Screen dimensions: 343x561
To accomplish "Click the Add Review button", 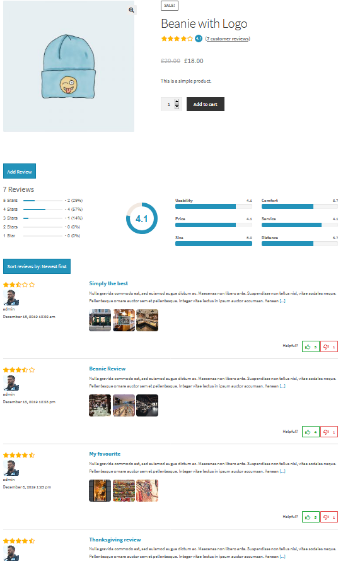I will coord(20,172).
